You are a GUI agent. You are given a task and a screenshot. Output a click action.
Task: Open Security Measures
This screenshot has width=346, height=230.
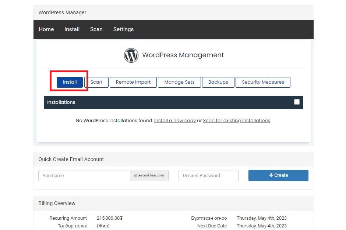pyautogui.click(x=263, y=82)
